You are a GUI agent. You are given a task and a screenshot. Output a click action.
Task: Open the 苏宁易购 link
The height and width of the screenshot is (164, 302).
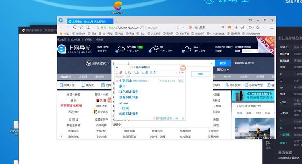pyautogui.click(x=101, y=112)
